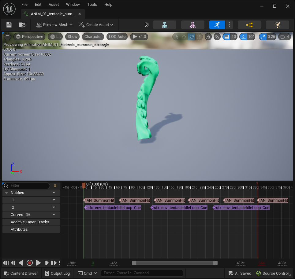295x279 pixels.
Task: Jump to the last frame
Action: click(54, 263)
